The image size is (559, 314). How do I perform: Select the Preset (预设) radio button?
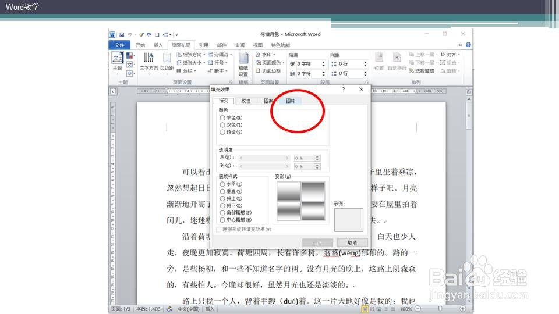[x=222, y=132]
